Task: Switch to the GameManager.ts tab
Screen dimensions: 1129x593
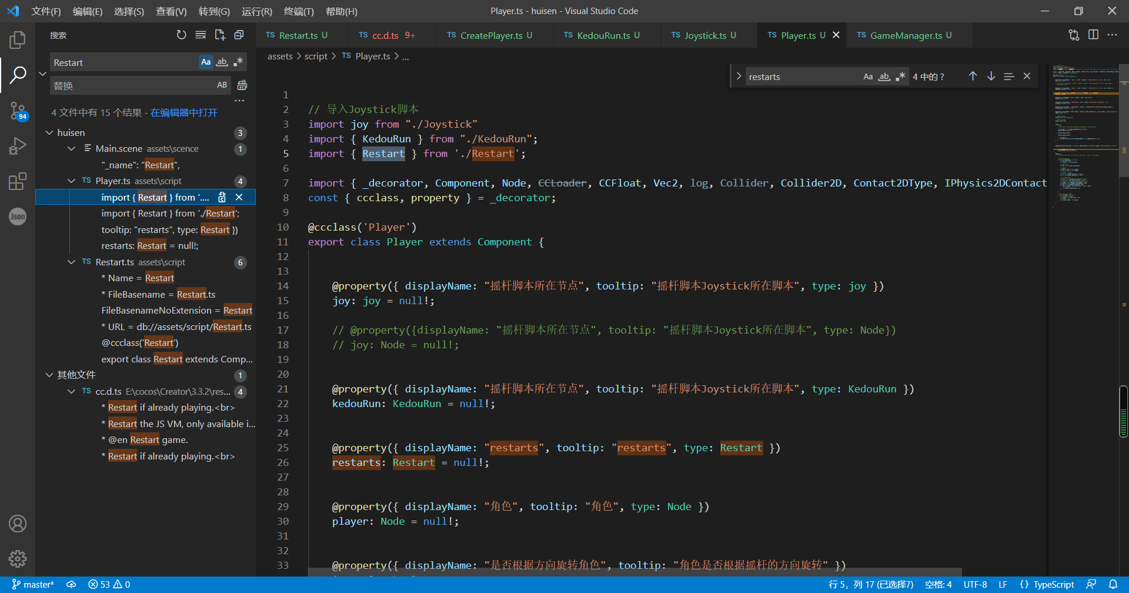Action: click(x=905, y=35)
